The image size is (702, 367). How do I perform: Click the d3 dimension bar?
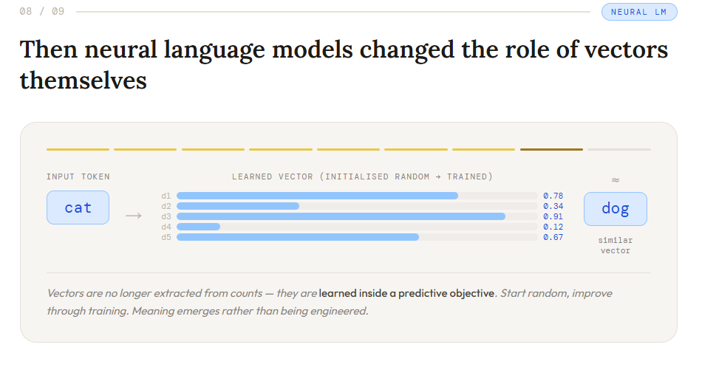coord(357,216)
